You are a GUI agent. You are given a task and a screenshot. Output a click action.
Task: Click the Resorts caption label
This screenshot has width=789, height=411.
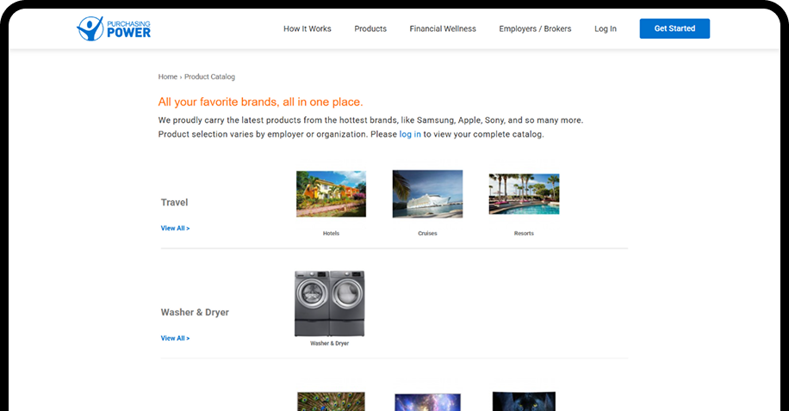pos(524,233)
